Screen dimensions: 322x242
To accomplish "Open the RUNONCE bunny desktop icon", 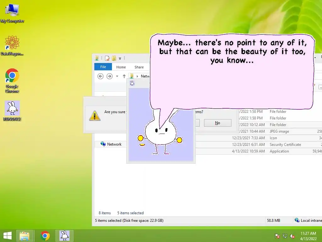I will tap(12, 111).
